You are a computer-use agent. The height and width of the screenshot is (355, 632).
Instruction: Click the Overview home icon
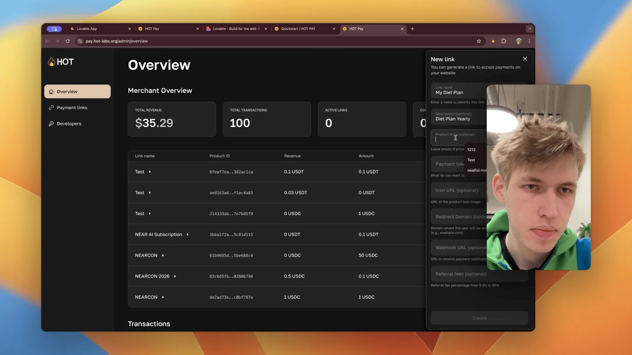pos(51,91)
